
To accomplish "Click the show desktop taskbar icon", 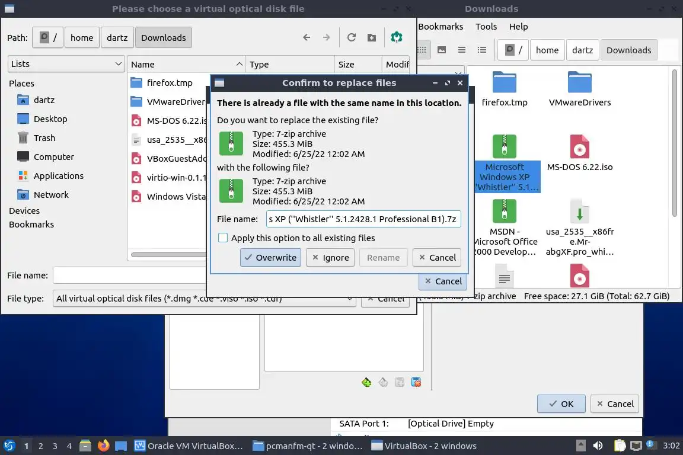I will click(121, 446).
